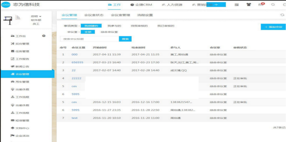Switch to the 会议室状态 tab
This screenshot has height=142, width=286.
pyautogui.click(x=94, y=15)
